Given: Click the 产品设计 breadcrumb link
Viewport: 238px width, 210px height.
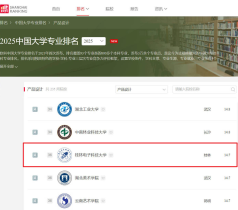Looking at the screenshot, I should point(61,22).
